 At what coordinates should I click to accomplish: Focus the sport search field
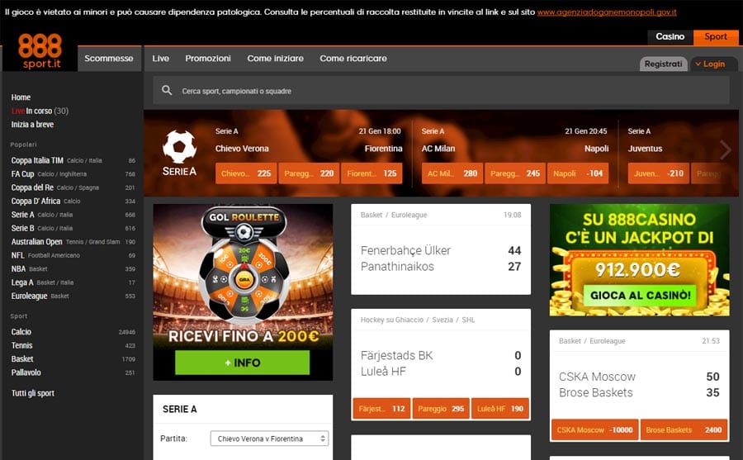point(441,91)
